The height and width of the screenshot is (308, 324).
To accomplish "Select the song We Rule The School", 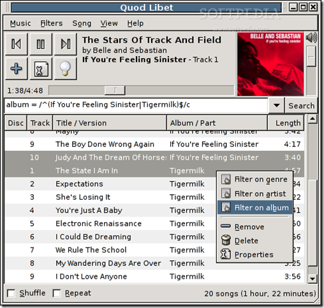I will click(154, 250).
